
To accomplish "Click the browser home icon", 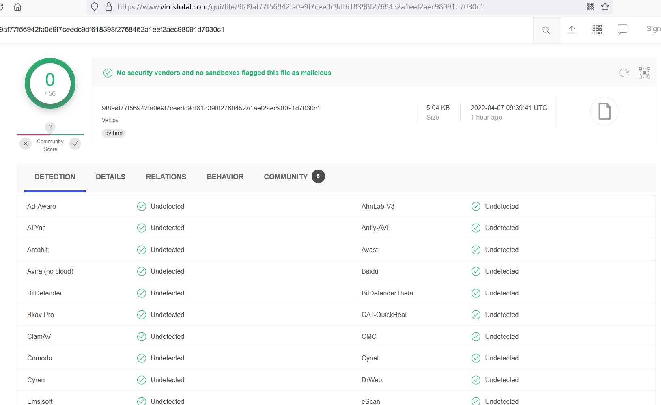I will 17,7.
